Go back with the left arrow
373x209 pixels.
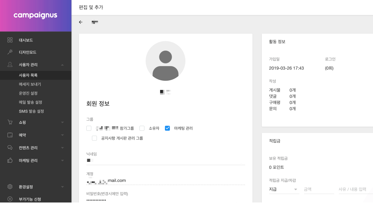tap(81, 22)
